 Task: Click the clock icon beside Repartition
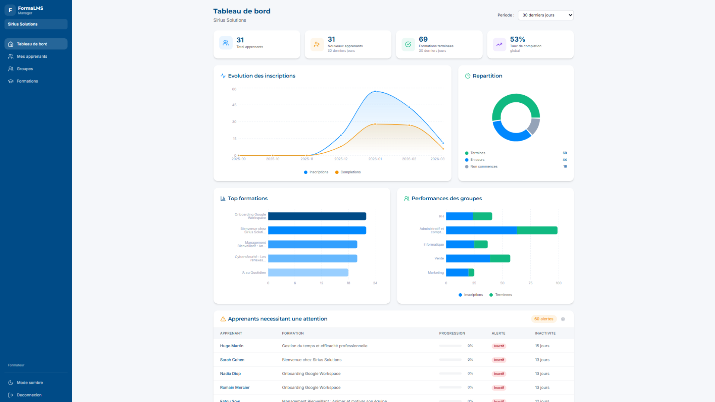click(x=468, y=76)
